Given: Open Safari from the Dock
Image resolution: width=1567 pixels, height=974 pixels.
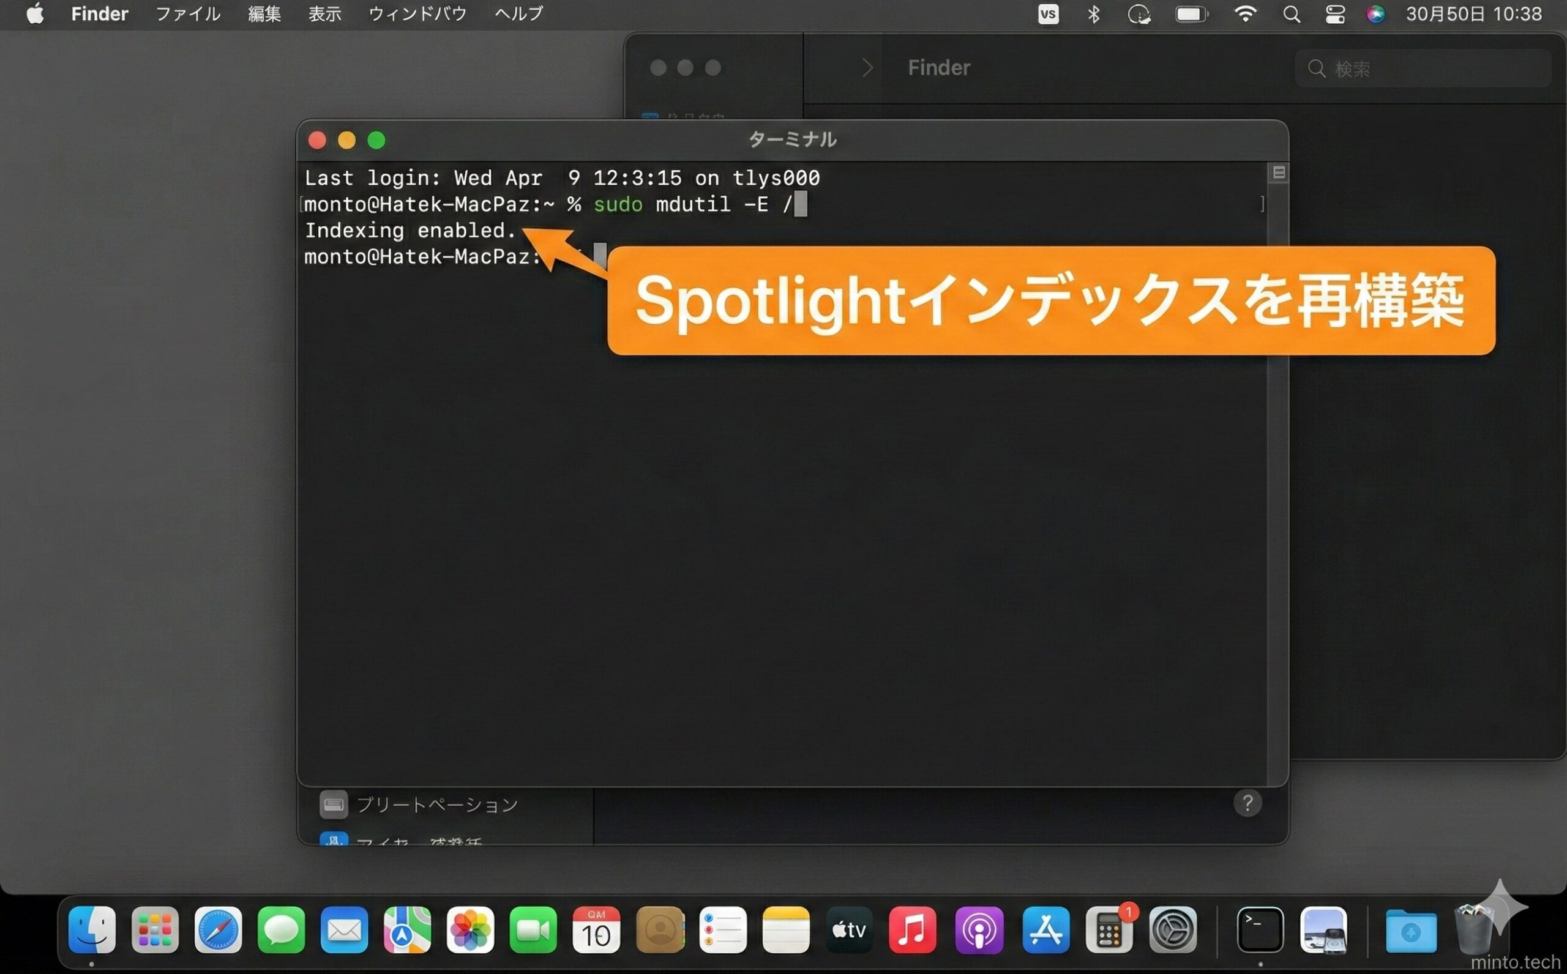Looking at the screenshot, I should [218, 931].
